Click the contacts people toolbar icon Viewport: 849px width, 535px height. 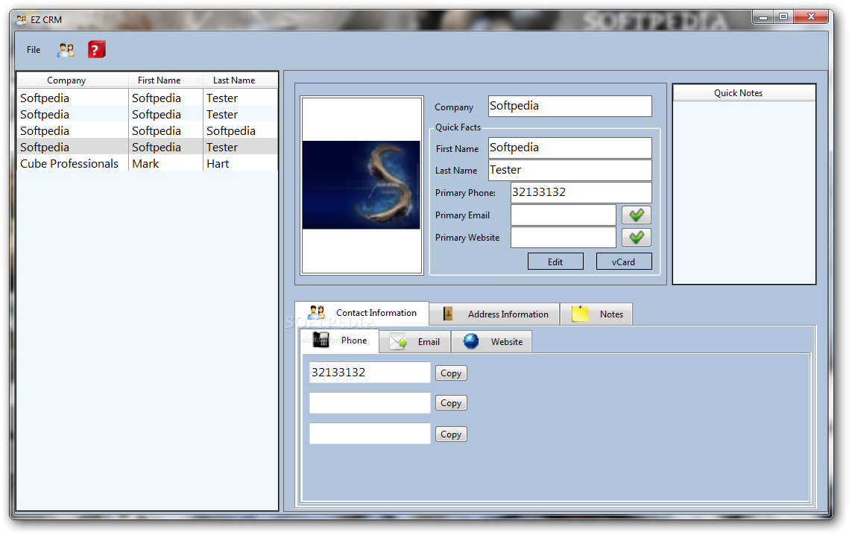(x=66, y=50)
